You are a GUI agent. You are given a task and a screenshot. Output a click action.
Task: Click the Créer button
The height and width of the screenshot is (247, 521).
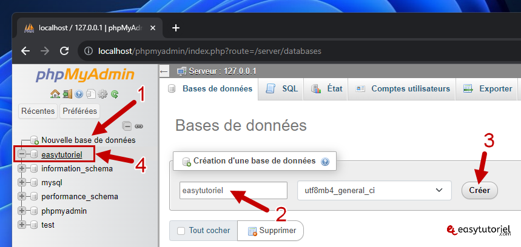click(480, 190)
